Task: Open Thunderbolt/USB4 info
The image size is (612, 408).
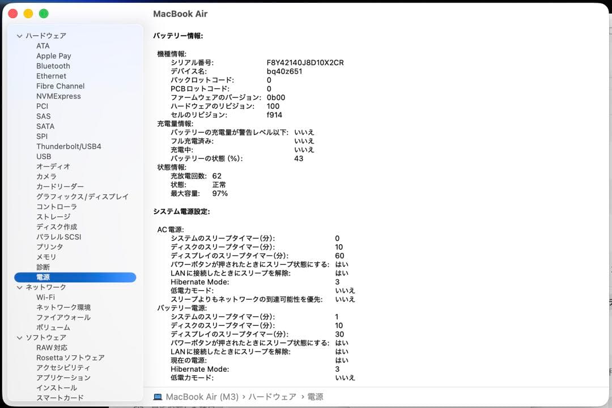Action: 69,146
